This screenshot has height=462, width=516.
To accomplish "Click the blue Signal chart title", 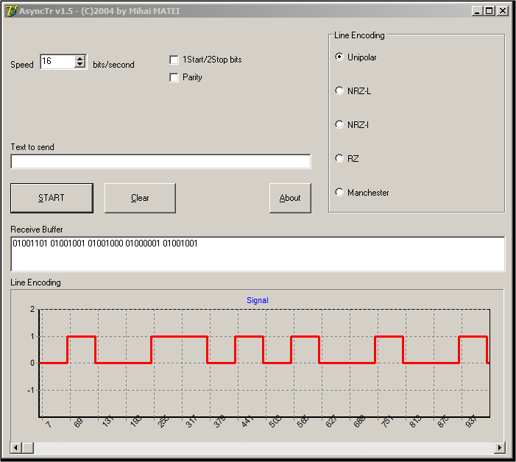I will click(258, 300).
